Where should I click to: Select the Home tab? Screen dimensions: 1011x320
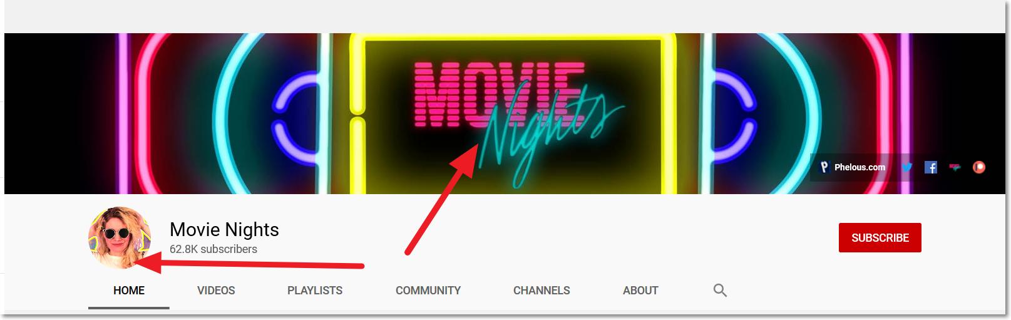tap(129, 291)
